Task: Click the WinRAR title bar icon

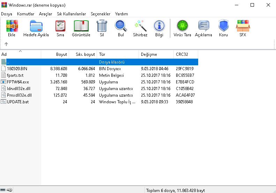Action: (4, 5)
